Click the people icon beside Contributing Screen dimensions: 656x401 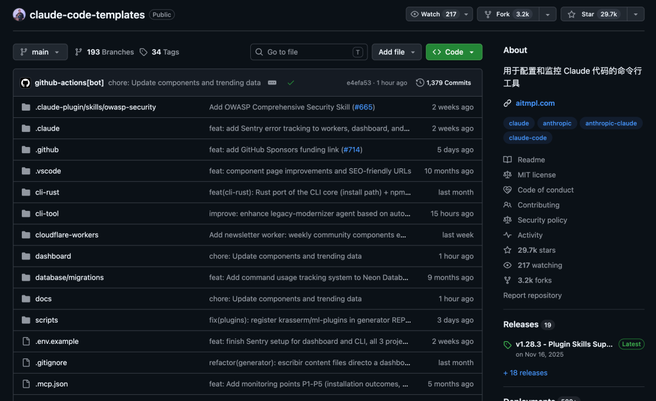[x=507, y=205]
